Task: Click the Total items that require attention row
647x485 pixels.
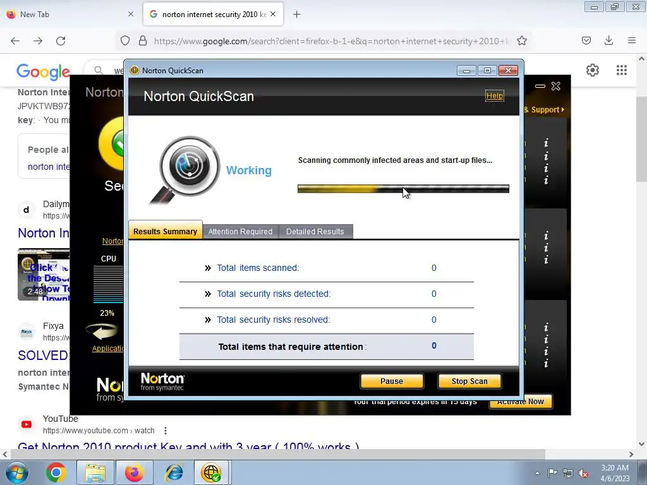Action: pos(327,347)
